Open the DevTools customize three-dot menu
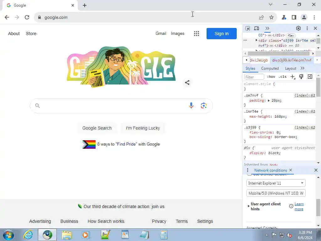The width and height of the screenshot is (321, 241). pos(307,28)
